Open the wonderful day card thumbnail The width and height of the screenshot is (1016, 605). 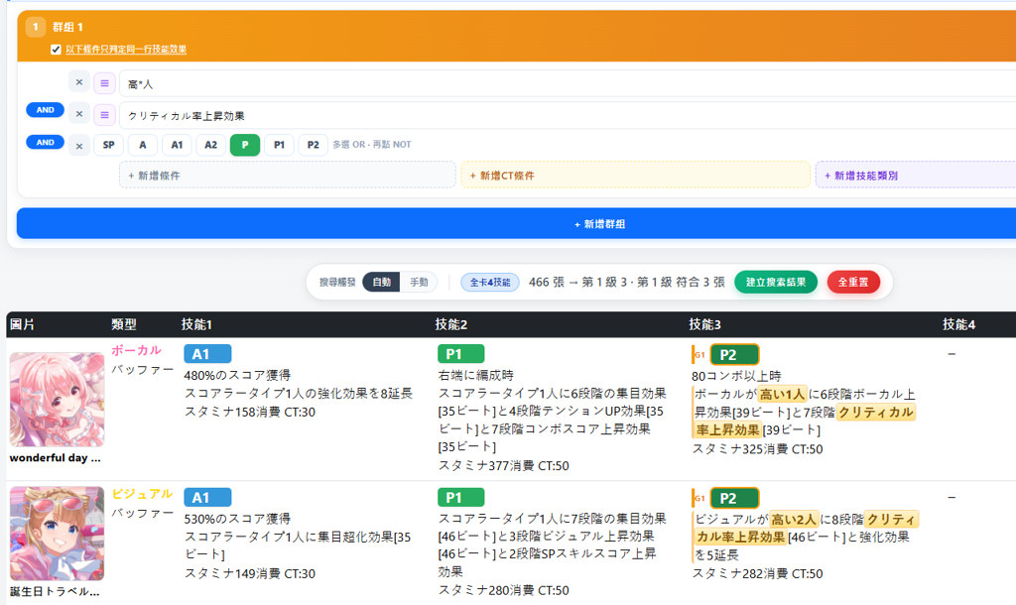click(57, 399)
